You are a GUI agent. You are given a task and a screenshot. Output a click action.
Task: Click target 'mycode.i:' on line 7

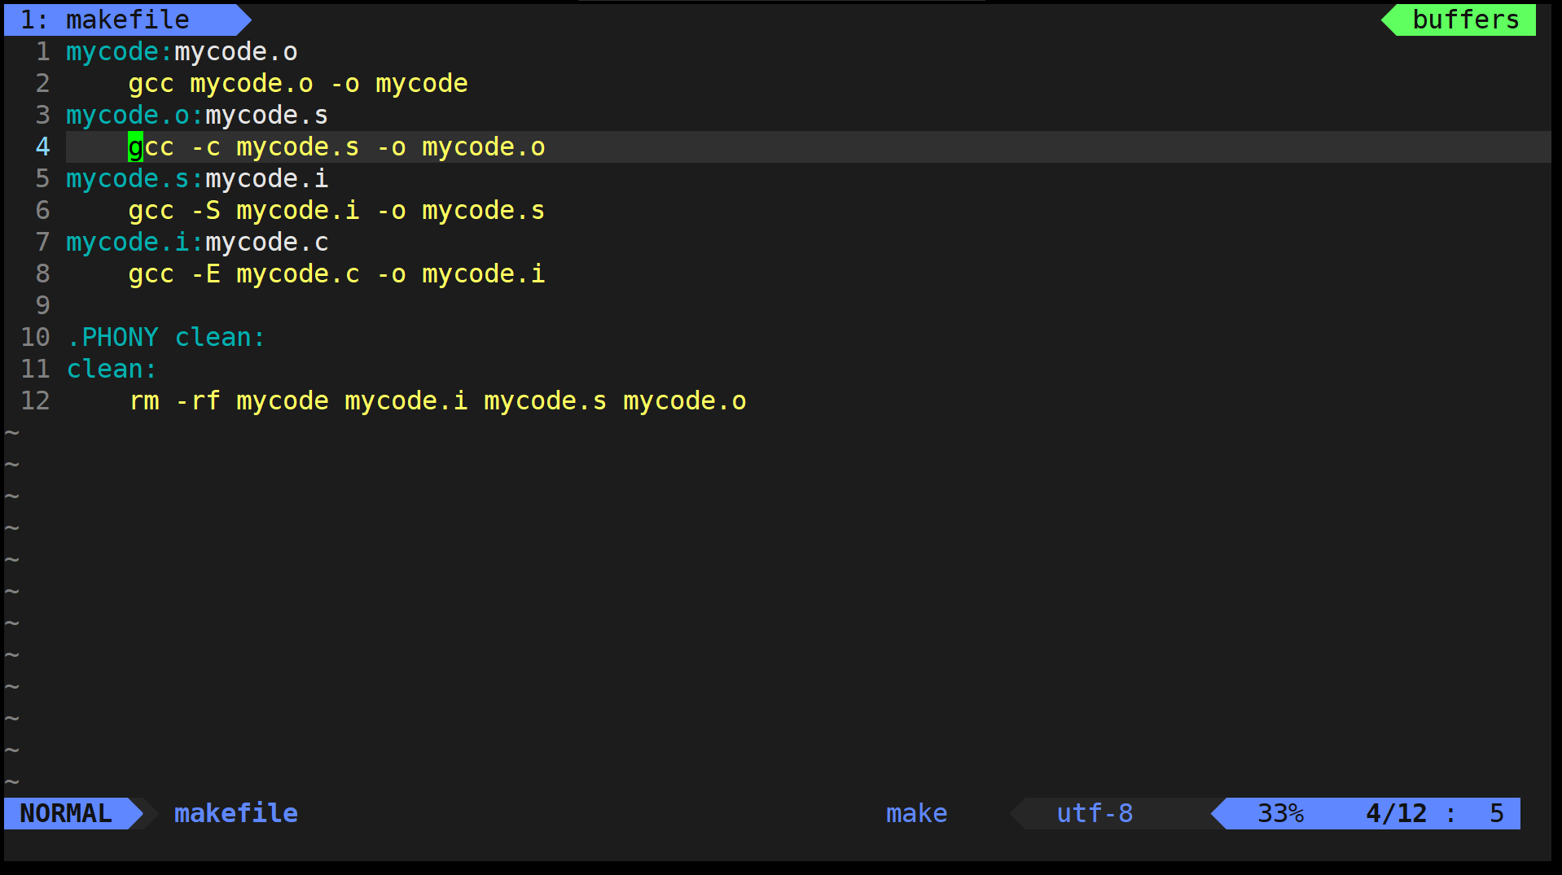[135, 242]
